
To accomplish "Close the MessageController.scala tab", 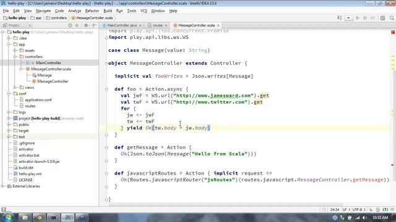I will [x=218, y=25].
